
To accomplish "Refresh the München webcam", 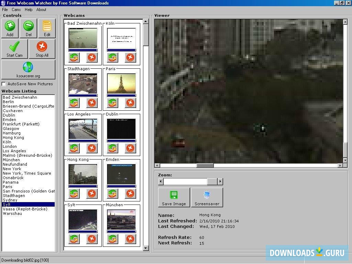I will pyautogui.click(x=112, y=239).
